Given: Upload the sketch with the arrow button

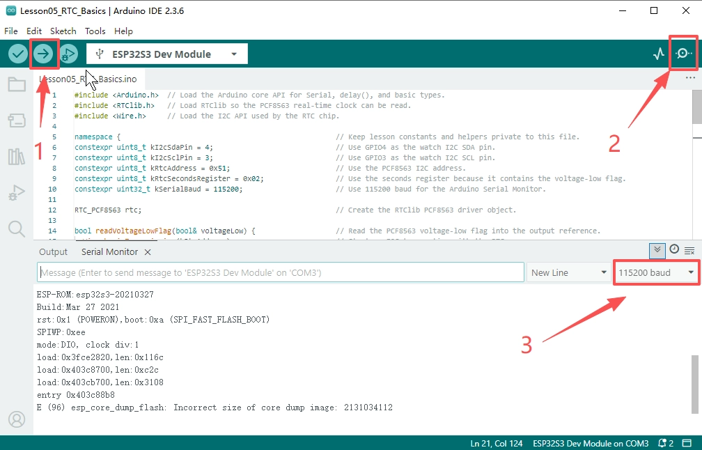Looking at the screenshot, I should [43, 54].
